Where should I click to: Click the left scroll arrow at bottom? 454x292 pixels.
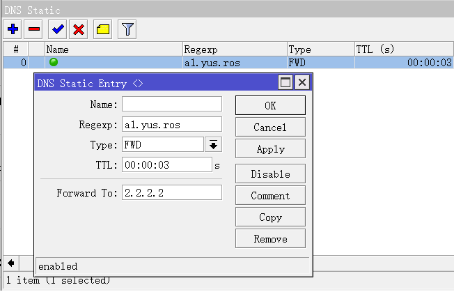(x=10, y=263)
